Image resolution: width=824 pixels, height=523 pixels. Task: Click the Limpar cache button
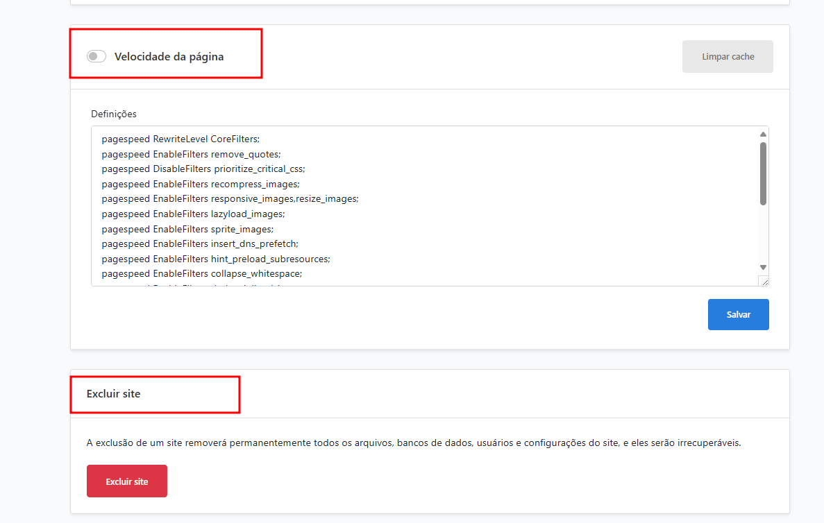tap(728, 57)
